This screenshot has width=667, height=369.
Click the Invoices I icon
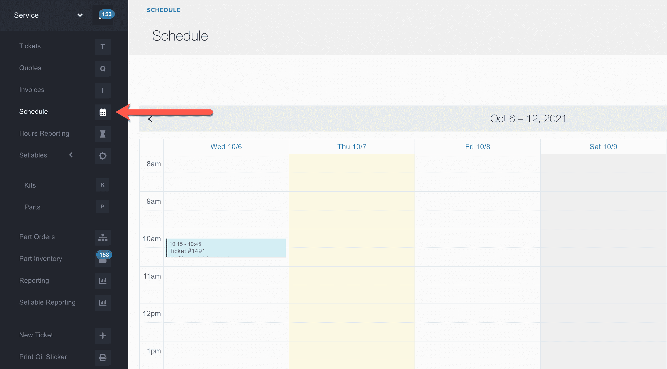pos(103,90)
